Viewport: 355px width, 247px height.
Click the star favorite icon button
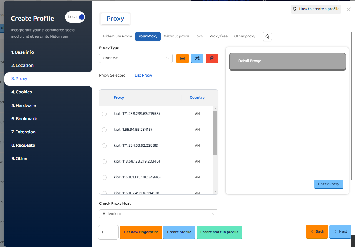coord(267,37)
